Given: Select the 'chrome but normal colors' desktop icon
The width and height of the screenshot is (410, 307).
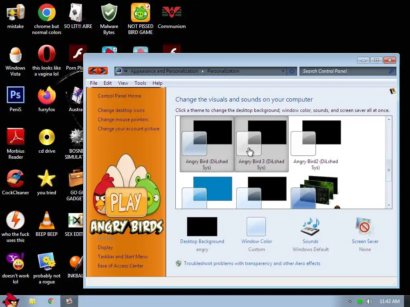Looking at the screenshot, I should [x=46, y=19].
